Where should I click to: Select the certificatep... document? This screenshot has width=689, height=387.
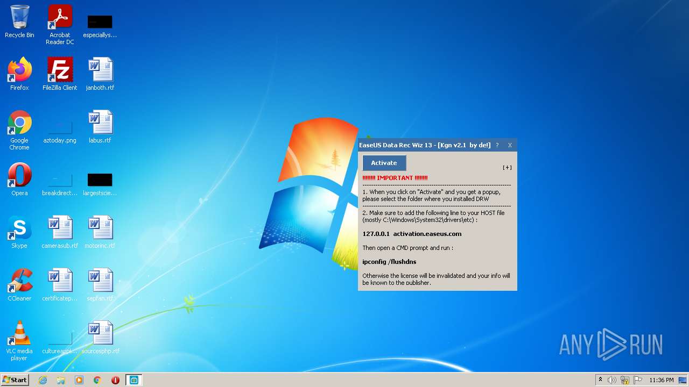[60, 284]
